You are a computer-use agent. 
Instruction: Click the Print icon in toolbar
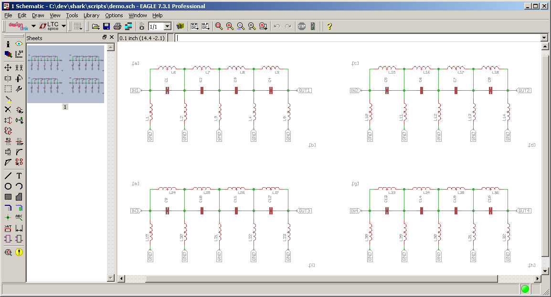click(117, 26)
